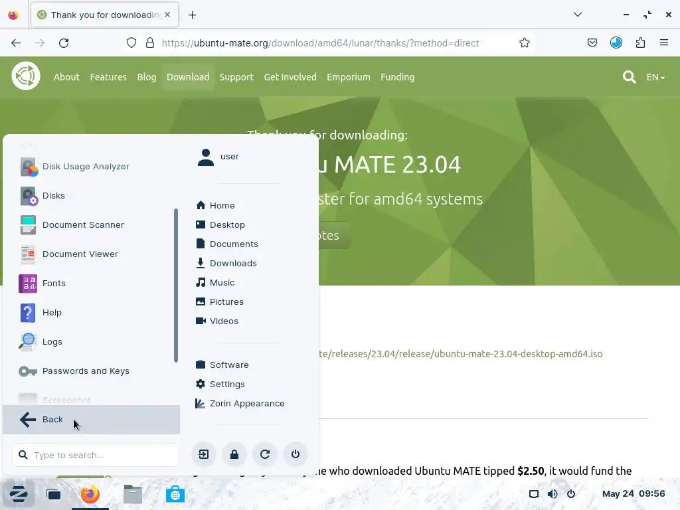Viewport: 680px width, 510px height.
Task: Click the site security padlock icon
Action: [150, 43]
